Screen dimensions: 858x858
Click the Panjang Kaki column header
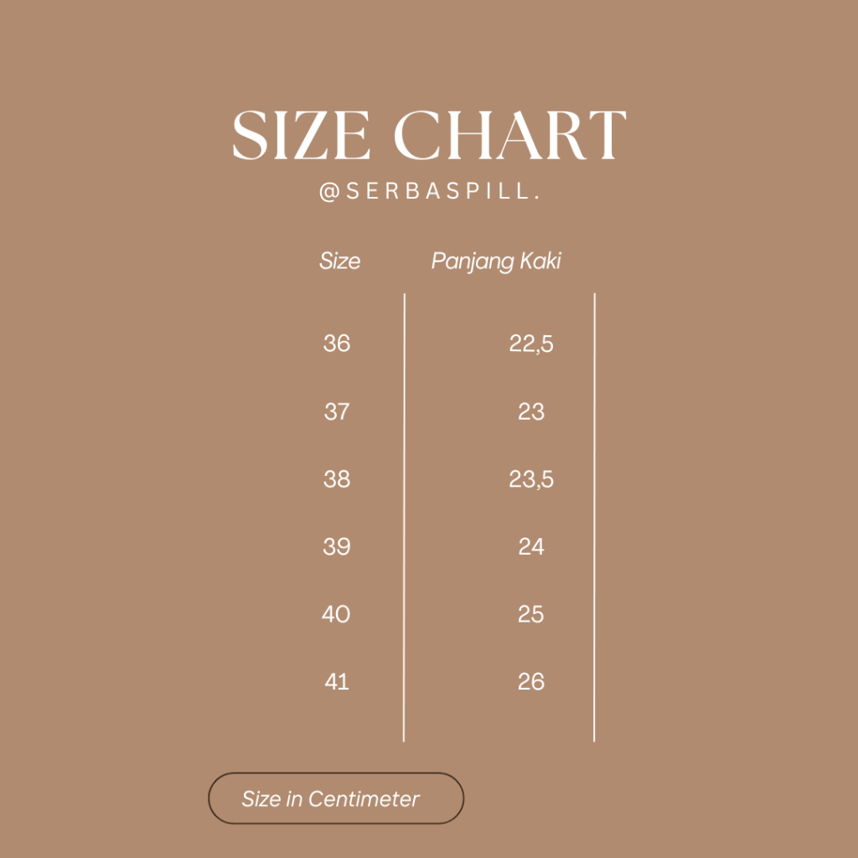pyautogui.click(x=496, y=261)
